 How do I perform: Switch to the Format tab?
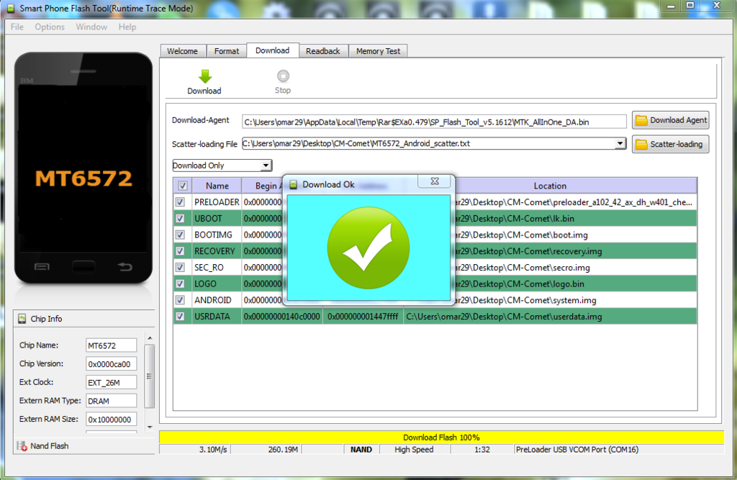tap(227, 51)
